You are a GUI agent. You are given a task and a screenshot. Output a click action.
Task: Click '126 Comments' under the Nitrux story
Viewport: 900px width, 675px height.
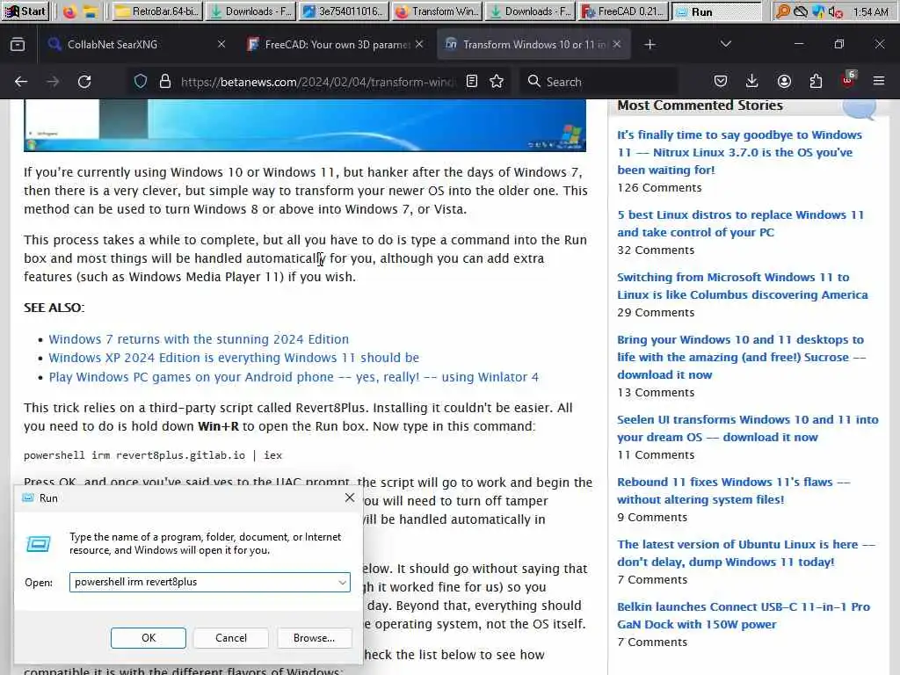[659, 188]
